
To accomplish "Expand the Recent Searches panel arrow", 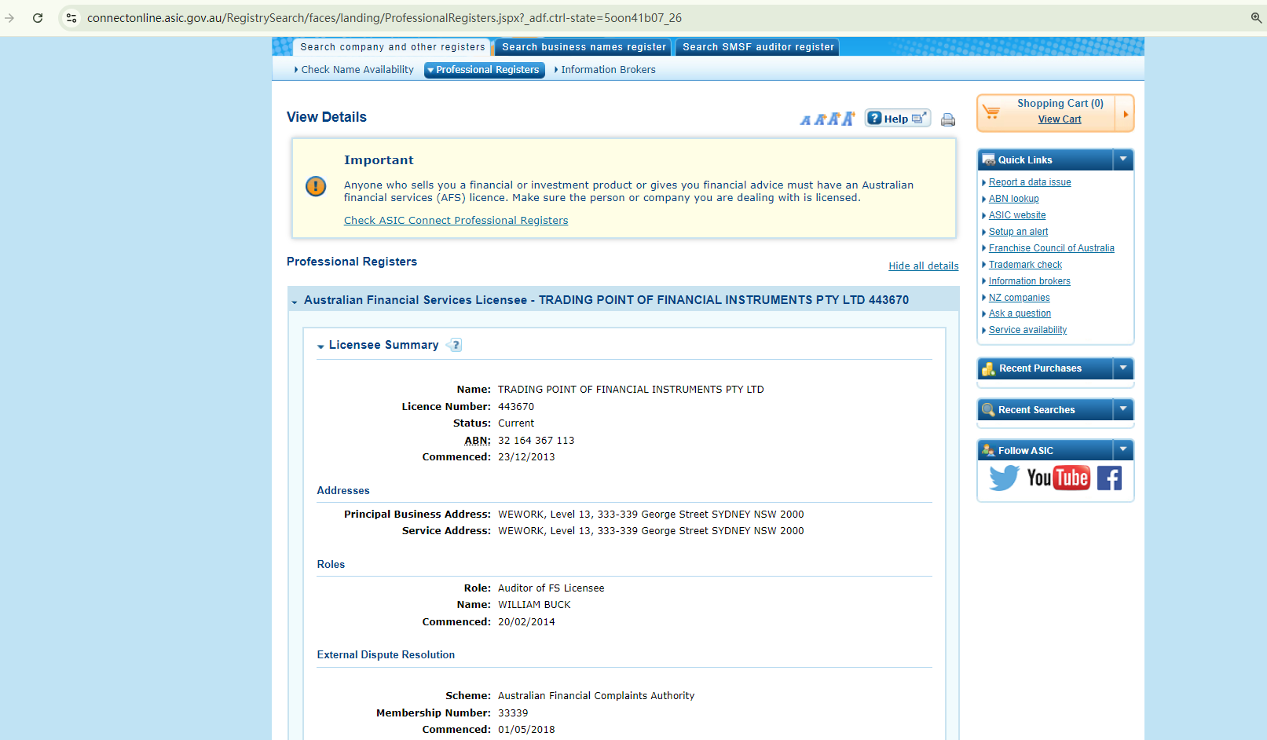I will pos(1123,409).
